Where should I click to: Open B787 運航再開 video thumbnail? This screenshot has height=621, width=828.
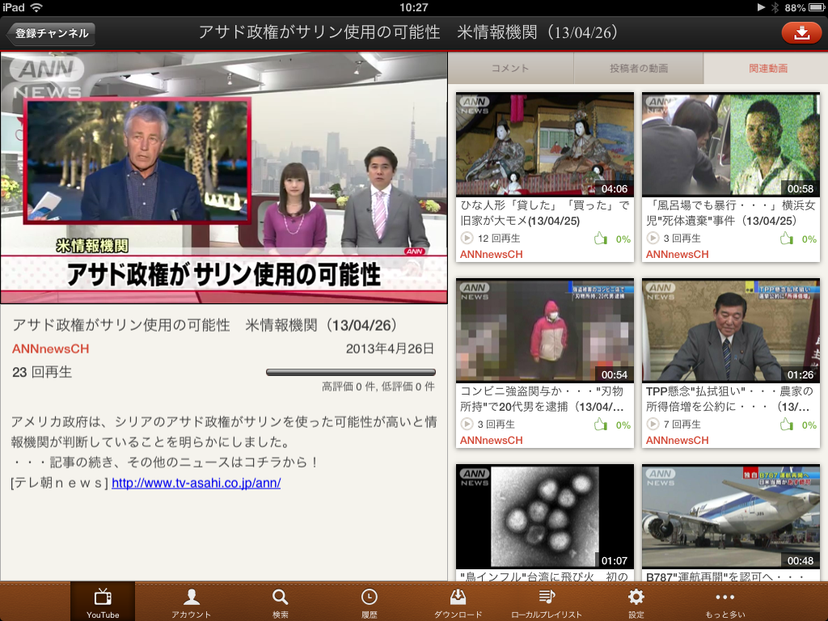[731, 516]
